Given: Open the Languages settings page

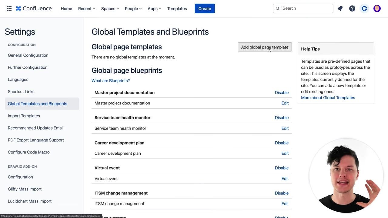Looking at the screenshot, I should (18, 79).
